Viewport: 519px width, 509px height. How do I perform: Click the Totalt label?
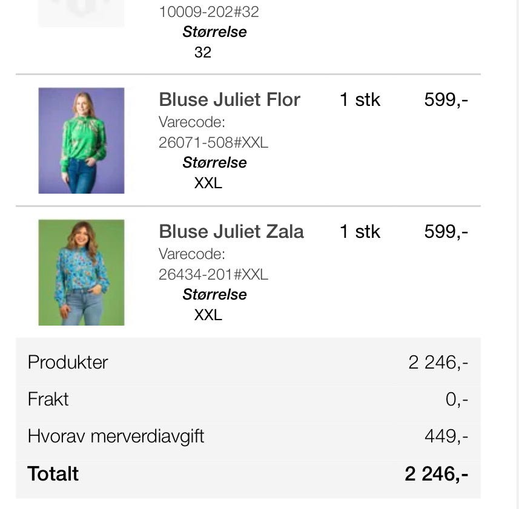53,474
